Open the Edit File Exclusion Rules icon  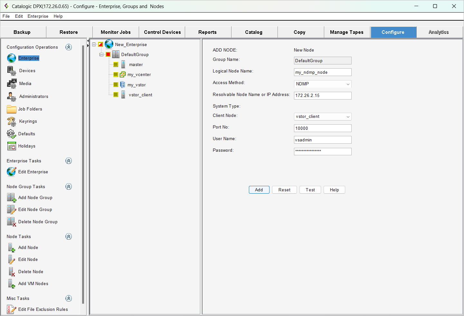point(12,309)
